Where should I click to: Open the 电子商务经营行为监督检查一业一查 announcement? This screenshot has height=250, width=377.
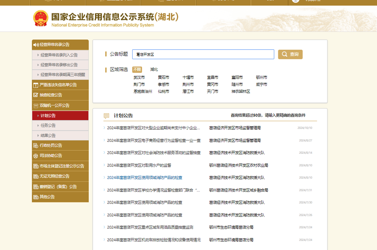point(154,140)
